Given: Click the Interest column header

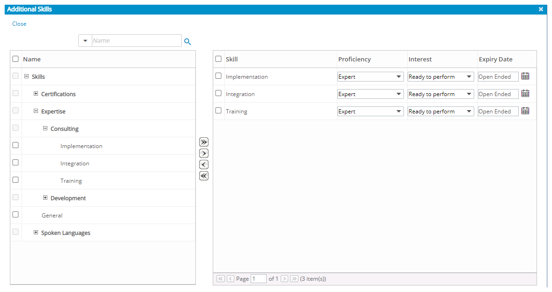Looking at the screenshot, I should pos(420,59).
